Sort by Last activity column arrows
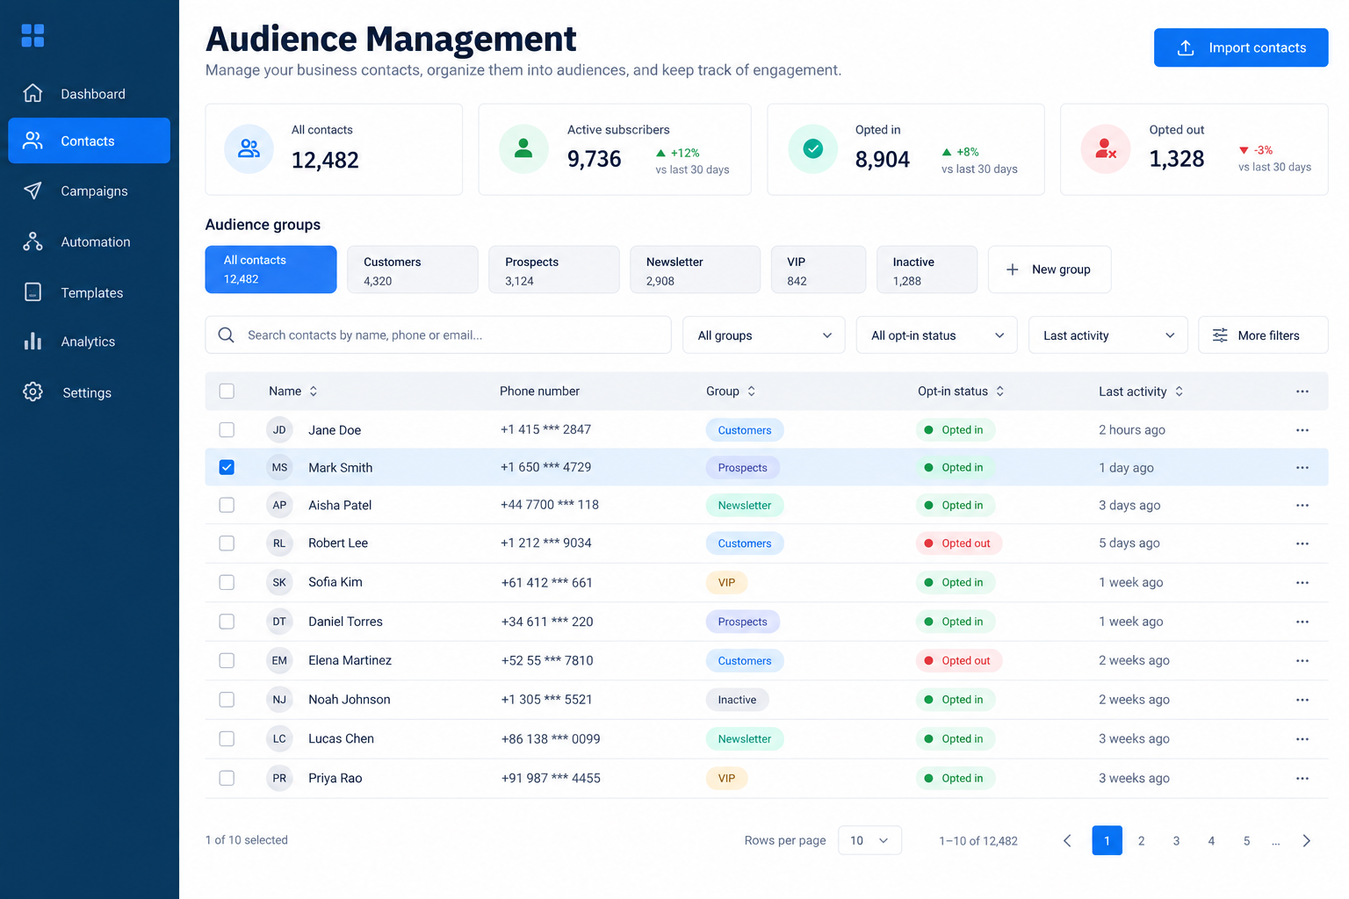1349x899 pixels. click(x=1179, y=392)
